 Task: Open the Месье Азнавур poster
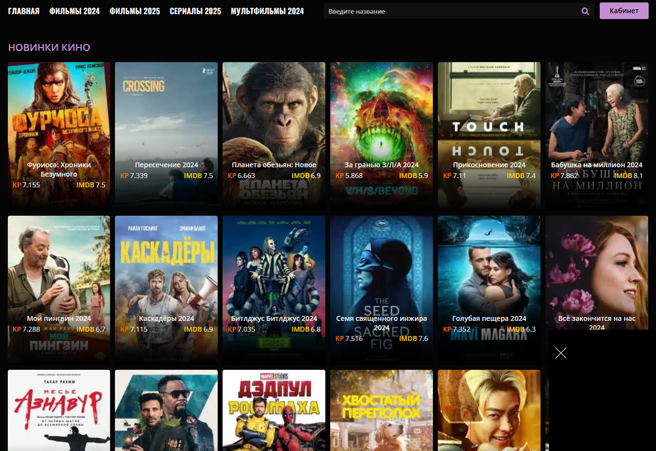59,410
